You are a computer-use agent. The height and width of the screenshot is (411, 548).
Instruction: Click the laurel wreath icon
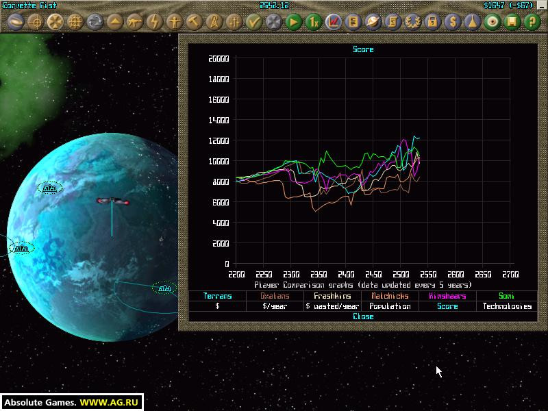coord(413,22)
